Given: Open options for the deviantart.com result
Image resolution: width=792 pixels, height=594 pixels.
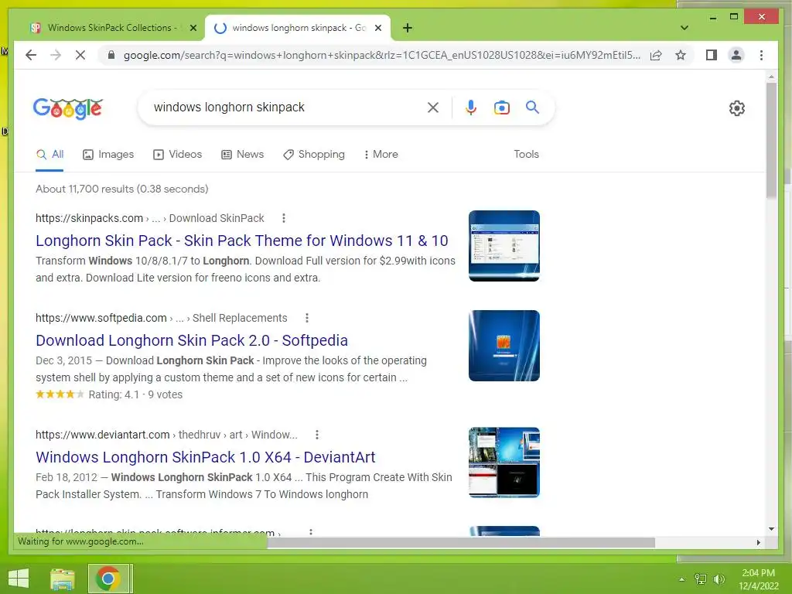Looking at the screenshot, I should 316,435.
